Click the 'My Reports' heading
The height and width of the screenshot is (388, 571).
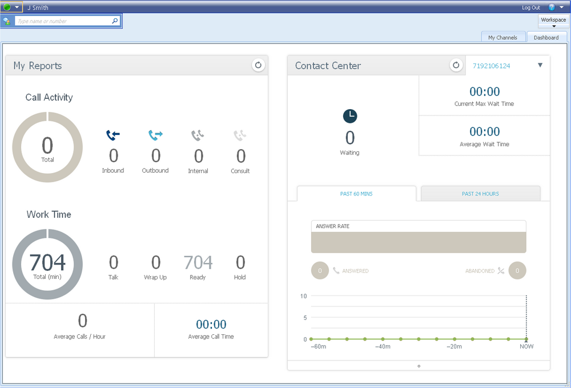38,66
